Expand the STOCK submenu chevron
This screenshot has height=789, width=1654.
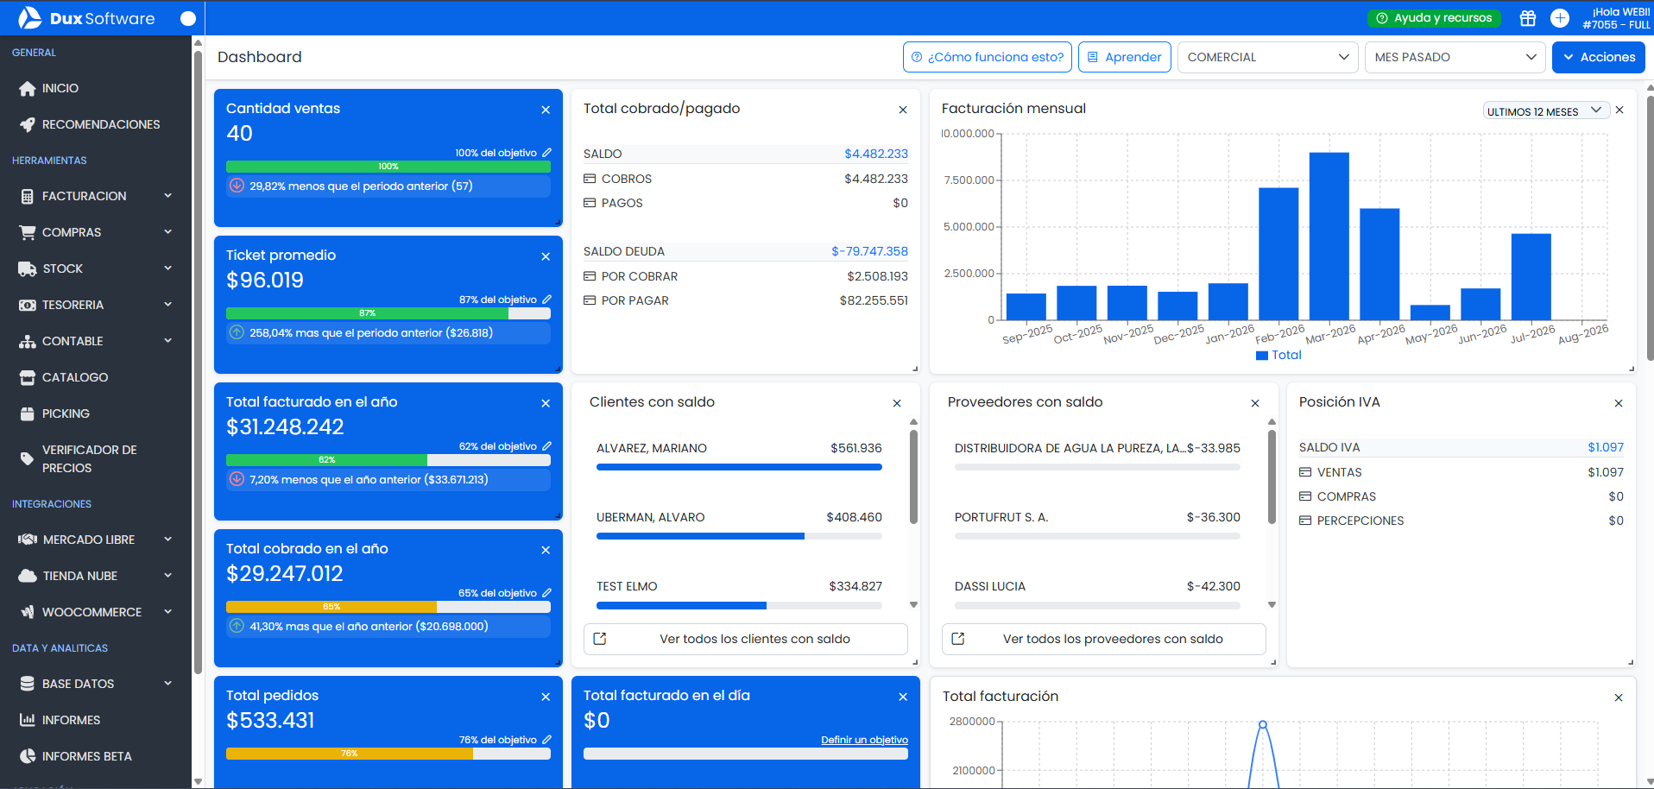[x=168, y=268]
